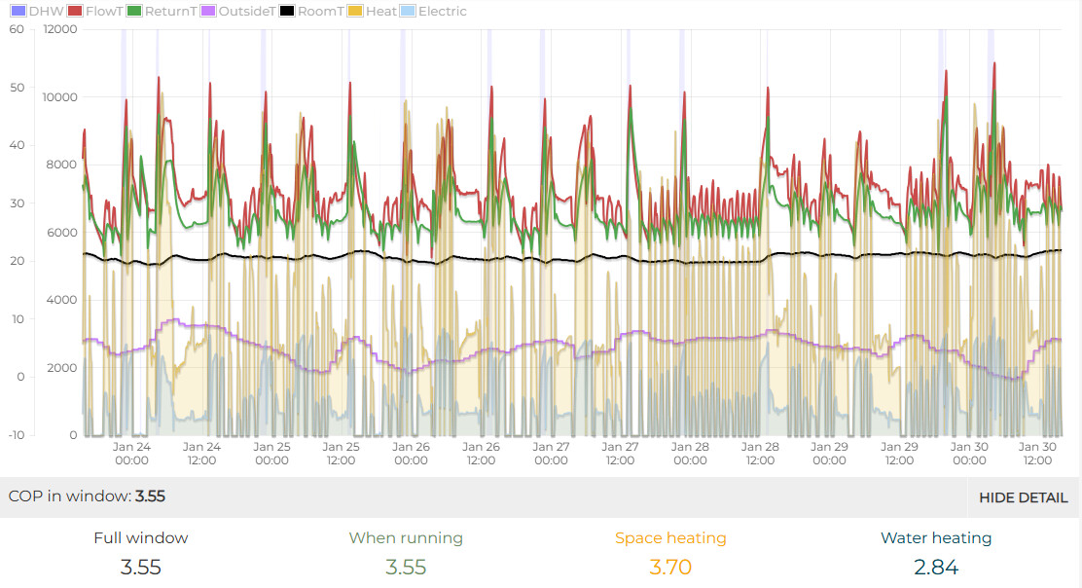The height and width of the screenshot is (588, 1082).
Task: Click the 2.84 water heating COP value
Action: (936, 567)
